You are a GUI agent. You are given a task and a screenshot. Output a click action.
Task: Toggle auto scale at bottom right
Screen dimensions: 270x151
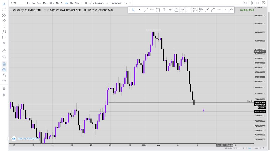coord(257,148)
